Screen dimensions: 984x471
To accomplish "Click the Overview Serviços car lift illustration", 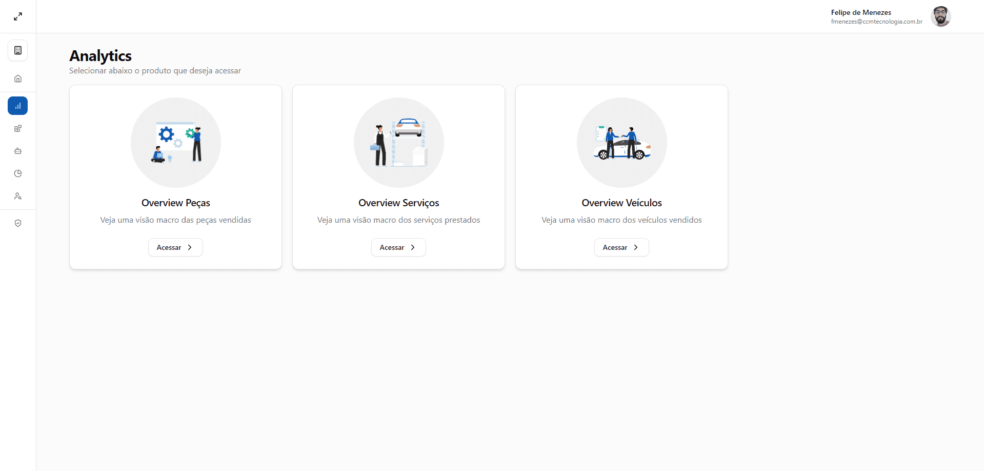I will (x=399, y=143).
